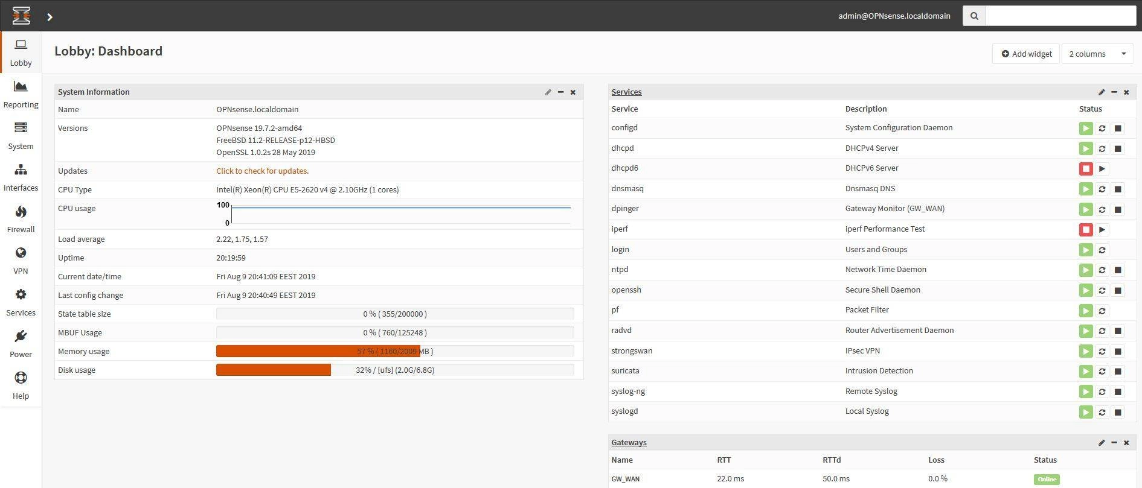Restart the dpinger gateway monitor
The image size is (1142, 488).
point(1102,209)
